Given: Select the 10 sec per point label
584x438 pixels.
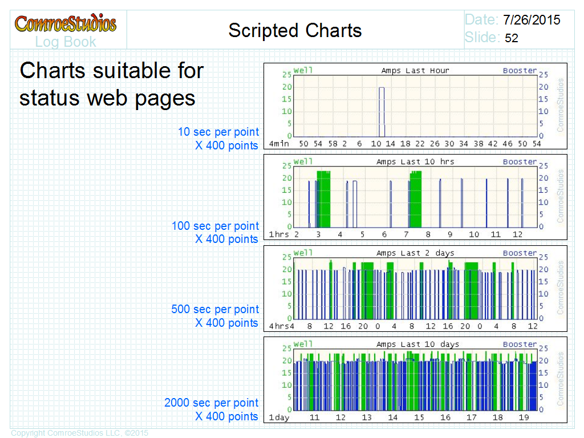Looking at the screenshot, I should (x=218, y=132).
